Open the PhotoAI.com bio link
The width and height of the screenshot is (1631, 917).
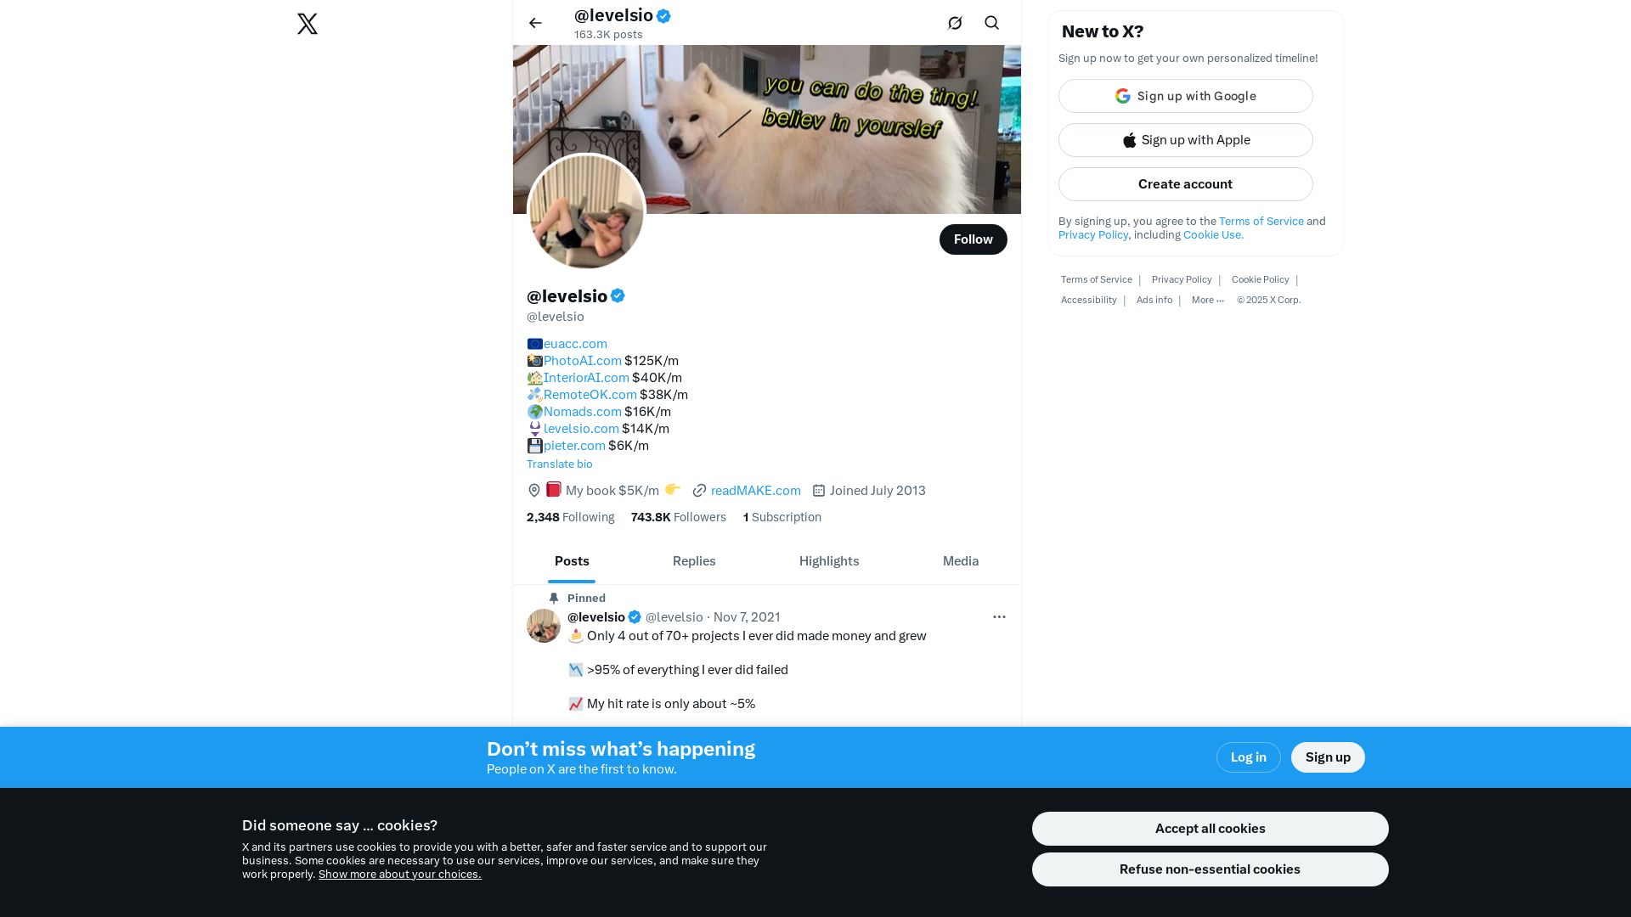click(582, 361)
